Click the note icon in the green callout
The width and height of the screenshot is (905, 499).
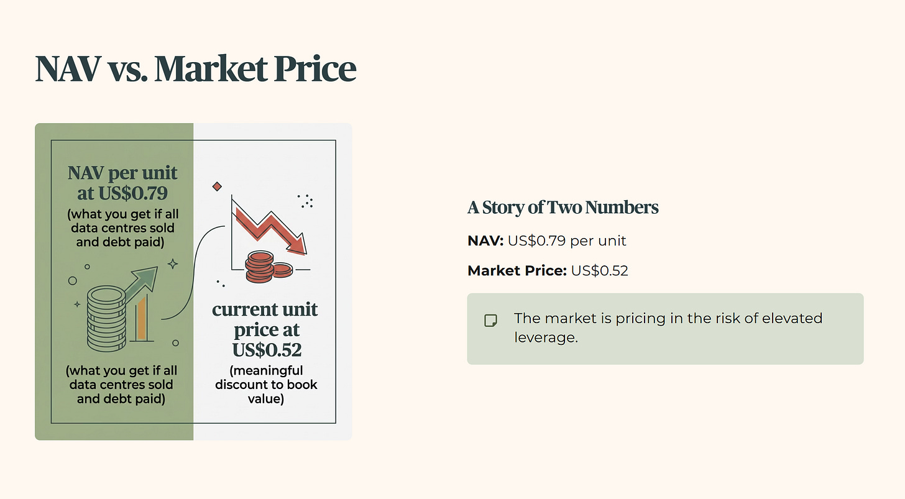(x=490, y=321)
